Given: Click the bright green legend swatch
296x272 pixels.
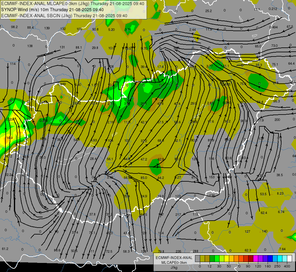Looking at the screenshot, I should click(x=217, y=258).
